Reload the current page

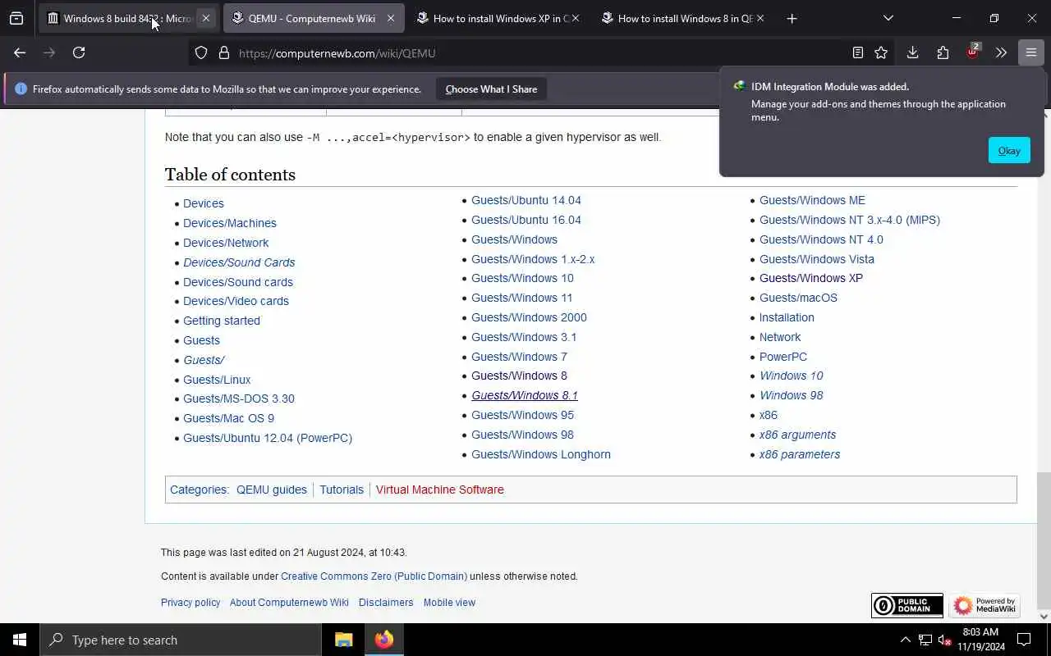click(79, 52)
